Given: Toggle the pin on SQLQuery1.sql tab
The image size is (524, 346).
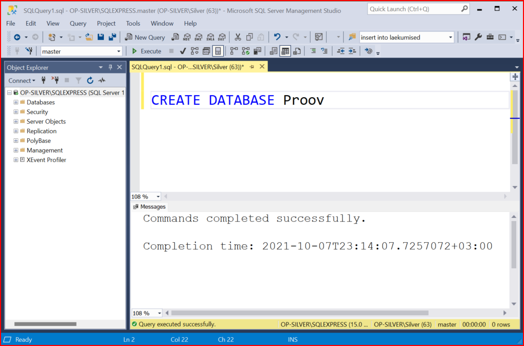Looking at the screenshot, I should point(252,67).
